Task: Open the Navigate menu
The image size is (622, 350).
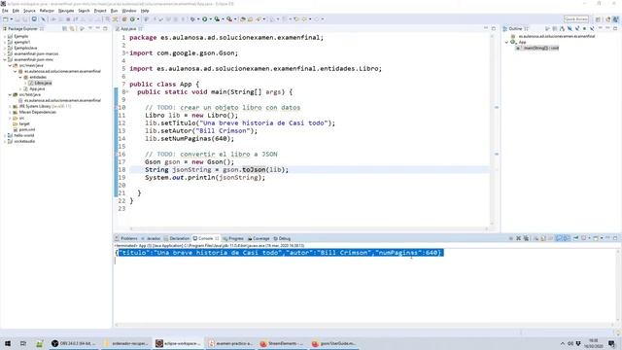Action: coord(66,11)
